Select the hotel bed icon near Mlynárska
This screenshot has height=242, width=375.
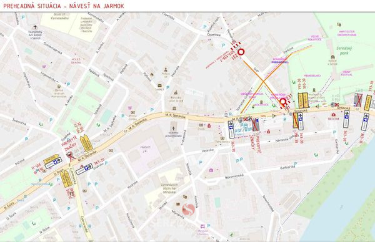click(202, 226)
